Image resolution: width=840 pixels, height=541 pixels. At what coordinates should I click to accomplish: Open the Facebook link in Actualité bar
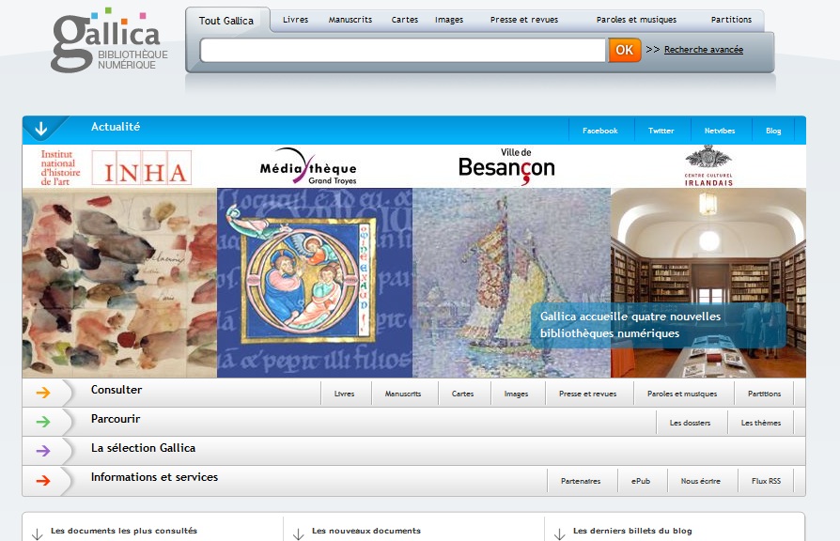click(600, 131)
